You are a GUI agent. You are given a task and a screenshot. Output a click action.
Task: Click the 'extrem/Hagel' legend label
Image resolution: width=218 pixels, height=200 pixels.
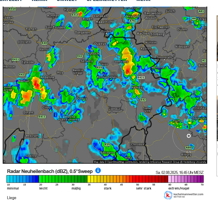(179, 189)
